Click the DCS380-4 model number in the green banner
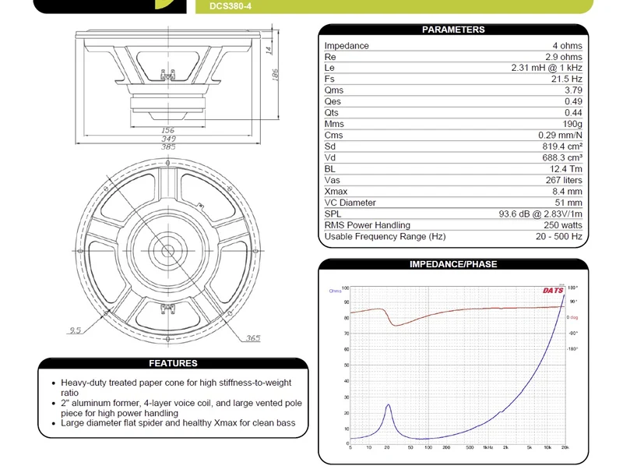The width and height of the screenshot is (623, 473). (x=231, y=6)
